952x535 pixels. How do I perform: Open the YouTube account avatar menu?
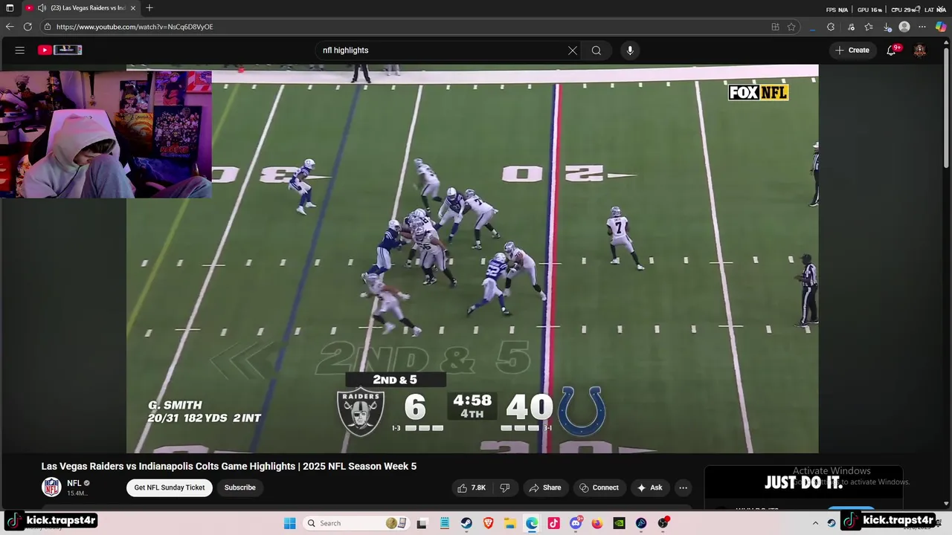(x=920, y=51)
